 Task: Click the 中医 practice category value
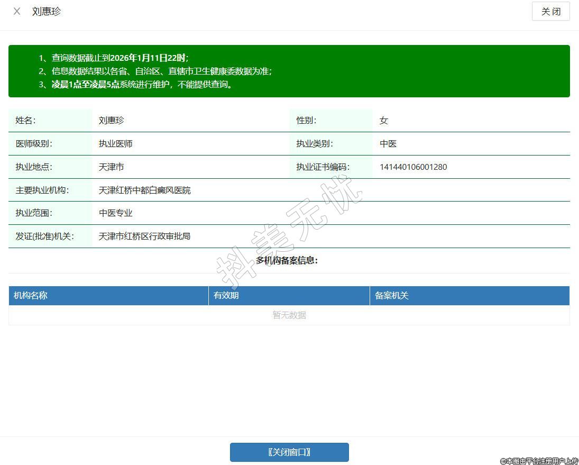[388, 144]
